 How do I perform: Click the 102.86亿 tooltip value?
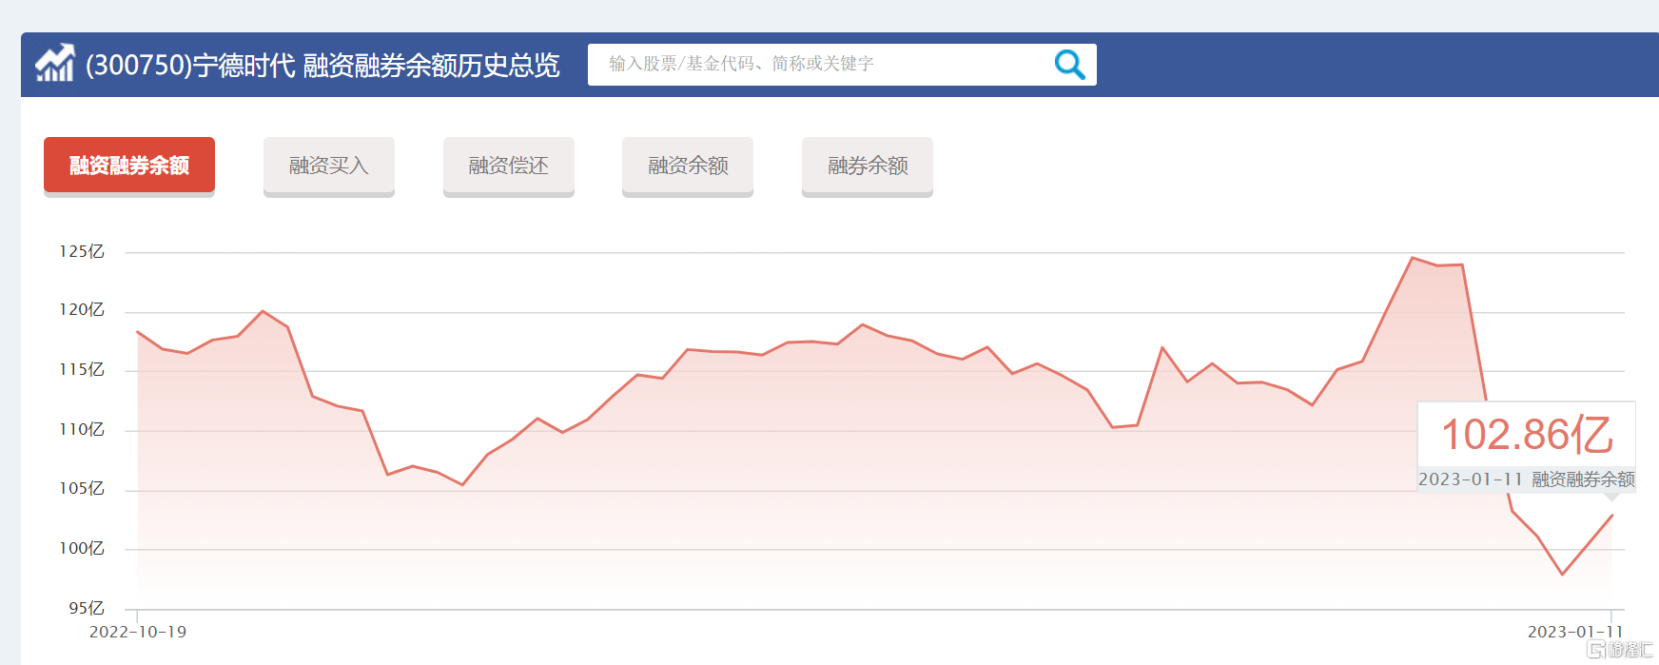(1528, 435)
